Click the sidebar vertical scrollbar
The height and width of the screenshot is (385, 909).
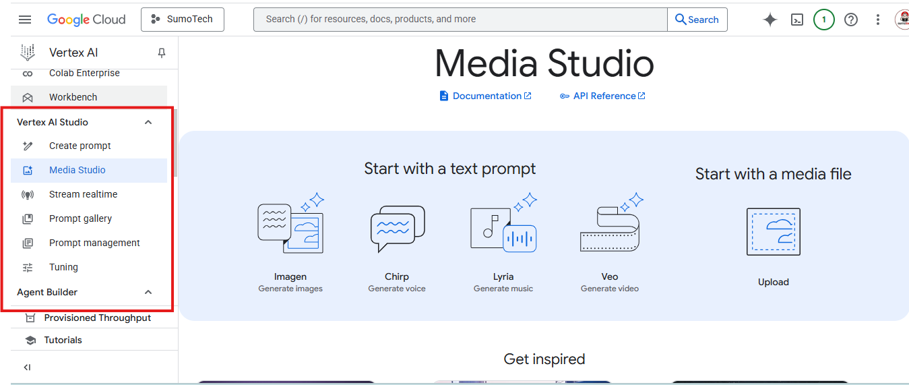click(x=176, y=142)
